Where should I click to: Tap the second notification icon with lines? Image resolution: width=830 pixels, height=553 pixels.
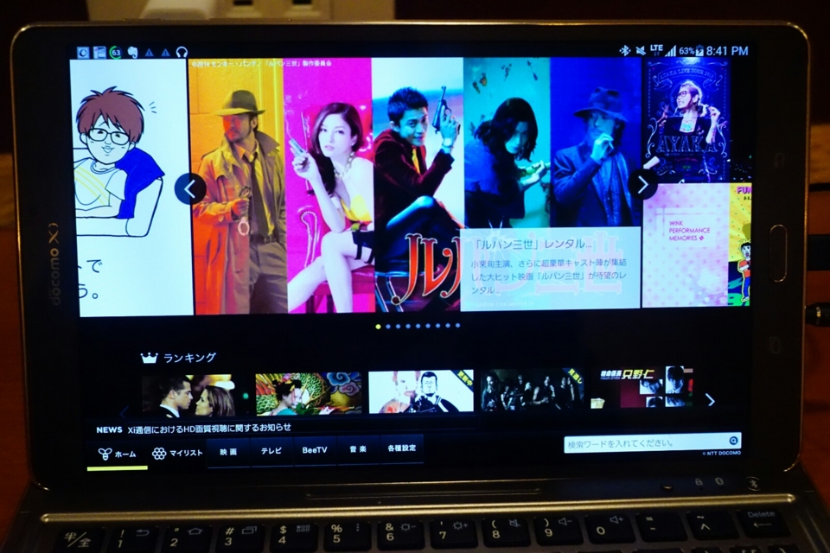(x=99, y=52)
